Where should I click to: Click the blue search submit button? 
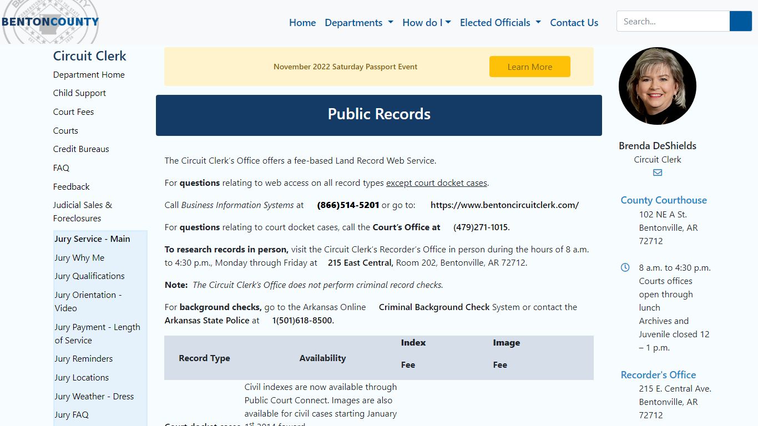(740, 21)
